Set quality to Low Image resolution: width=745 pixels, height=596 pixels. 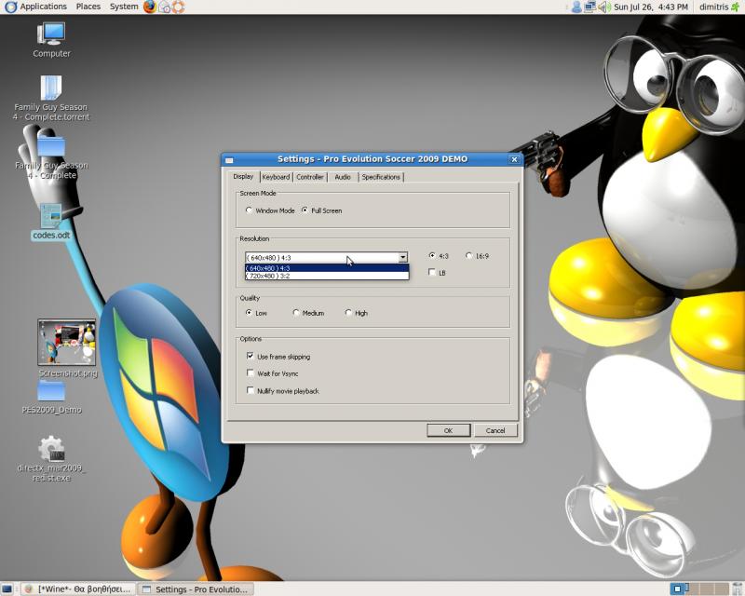tap(249, 313)
